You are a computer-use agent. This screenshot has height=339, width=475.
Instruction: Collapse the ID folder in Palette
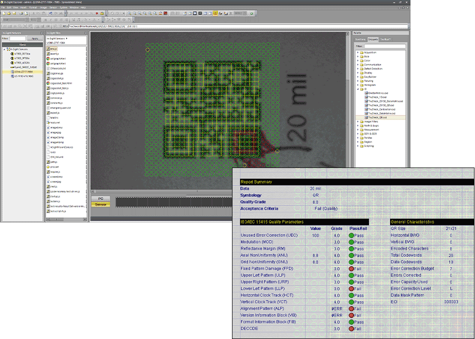tap(357, 90)
